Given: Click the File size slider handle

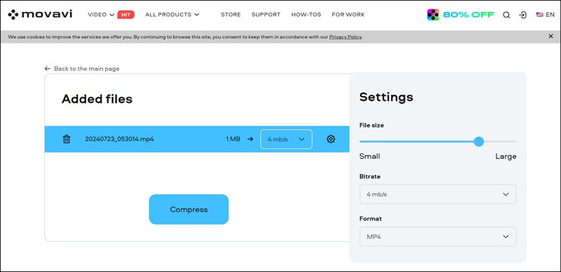Looking at the screenshot, I should point(479,142).
